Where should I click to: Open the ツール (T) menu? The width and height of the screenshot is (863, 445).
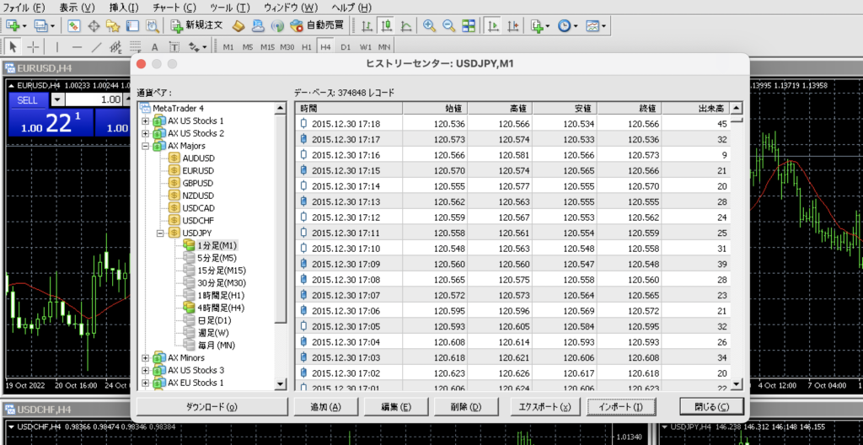[229, 8]
